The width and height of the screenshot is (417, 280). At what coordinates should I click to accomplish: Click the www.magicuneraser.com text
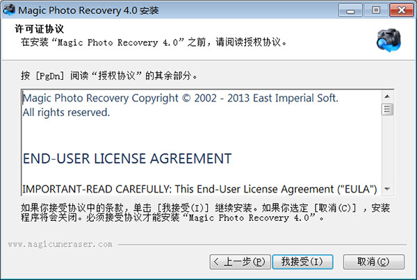(x=60, y=244)
